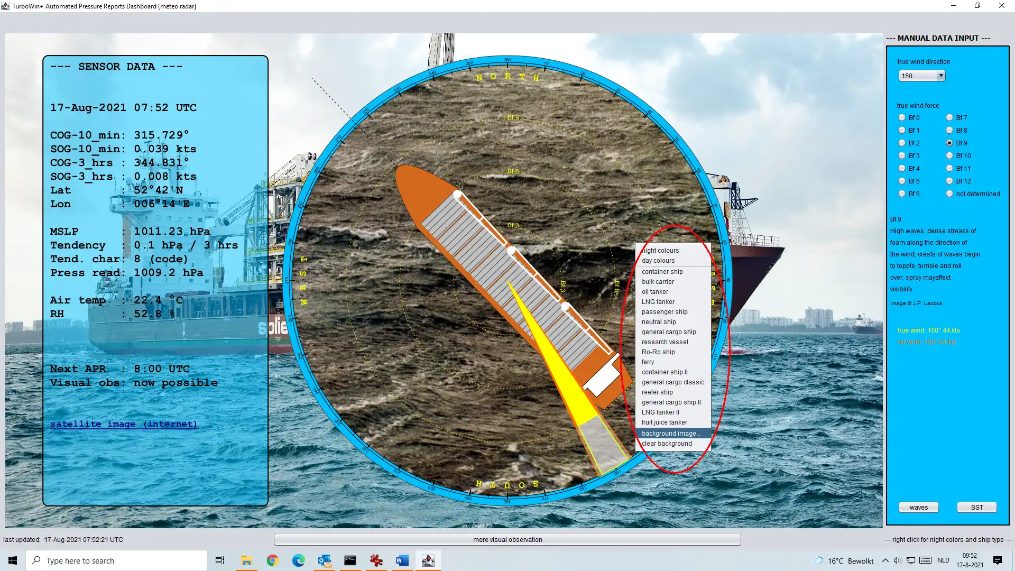
Task: Select 'day colours' display option
Action: tap(658, 260)
